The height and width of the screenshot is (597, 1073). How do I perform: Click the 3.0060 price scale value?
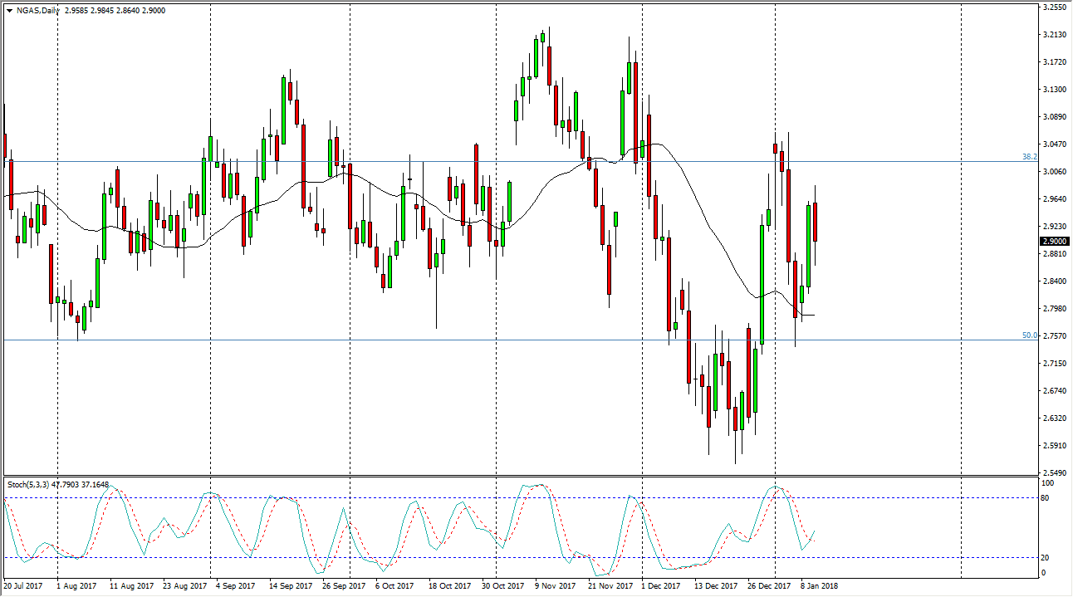point(1055,172)
